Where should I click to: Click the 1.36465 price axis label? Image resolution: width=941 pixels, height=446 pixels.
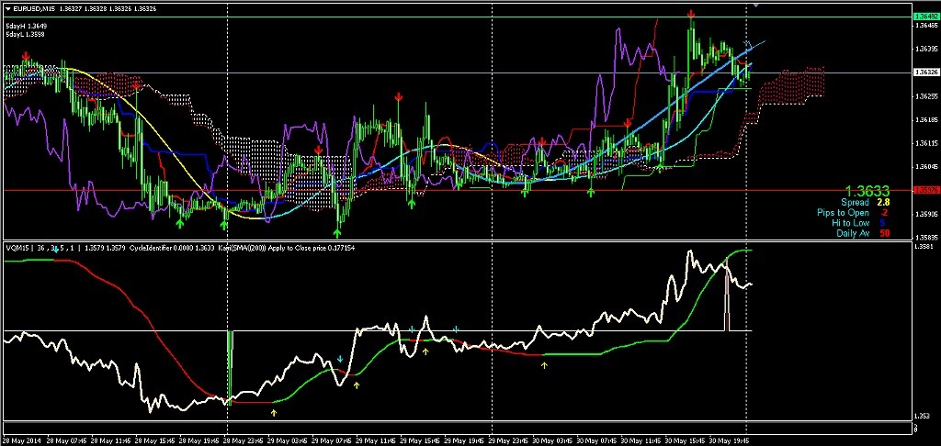pyautogui.click(x=925, y=25)
